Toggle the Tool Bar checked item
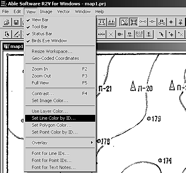This screenshot has height=173, width=186. [x=60, y=27]
